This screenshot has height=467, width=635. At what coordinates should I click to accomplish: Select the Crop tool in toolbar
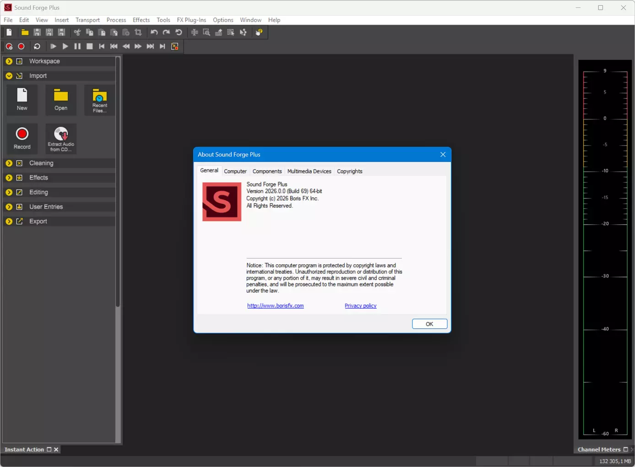(138, 33)
